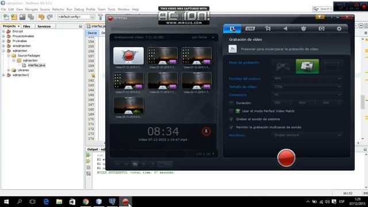Open Action! settings gear tab
Screen dimensions: 368x207
point(339,29)
